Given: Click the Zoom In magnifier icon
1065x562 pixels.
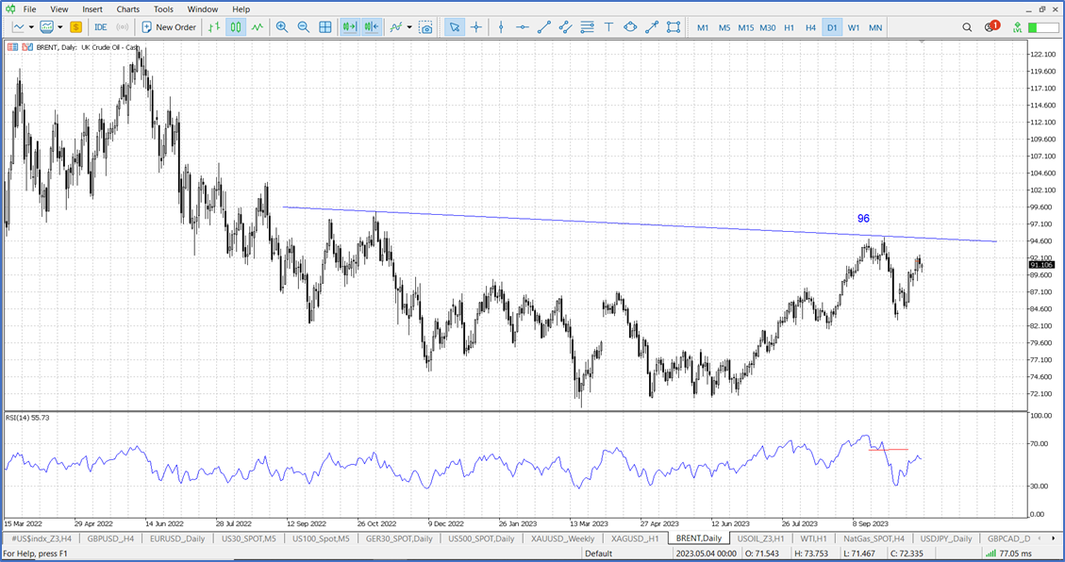Looking at the screenshot, I should pyautogui.click(x=282, y=27).
